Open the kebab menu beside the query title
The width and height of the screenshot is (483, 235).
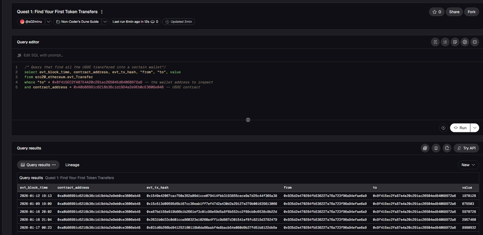[x=101, y=12]
